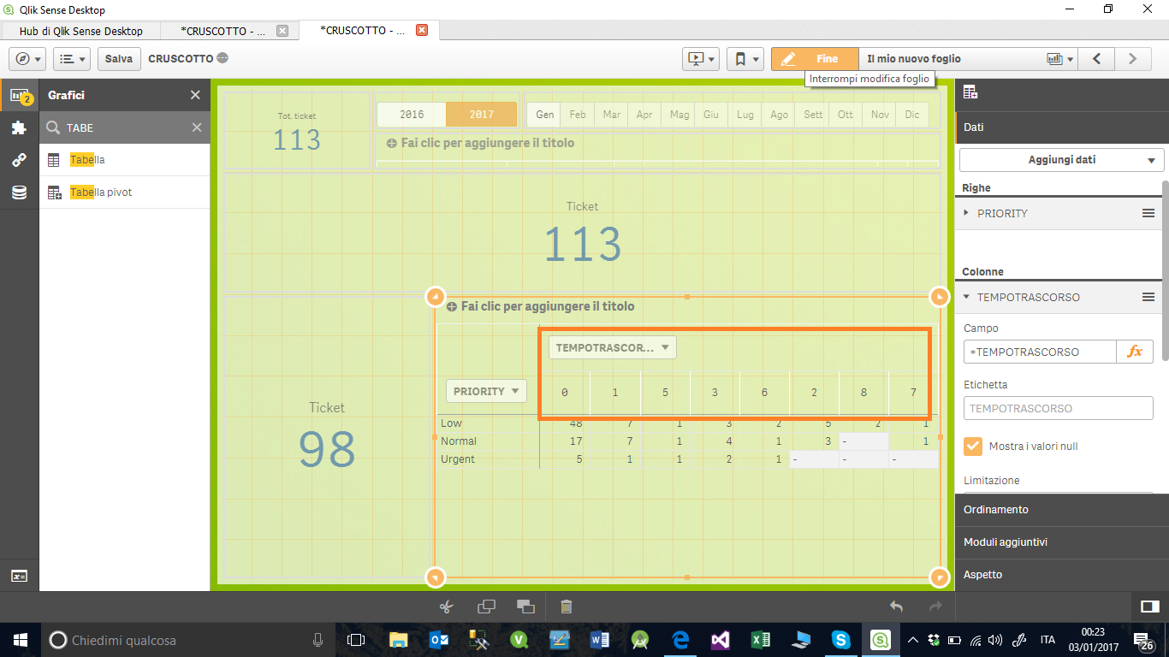The image size is (1169, 657).
Task: Open the fields database icon
Action: tap(19, 193)
